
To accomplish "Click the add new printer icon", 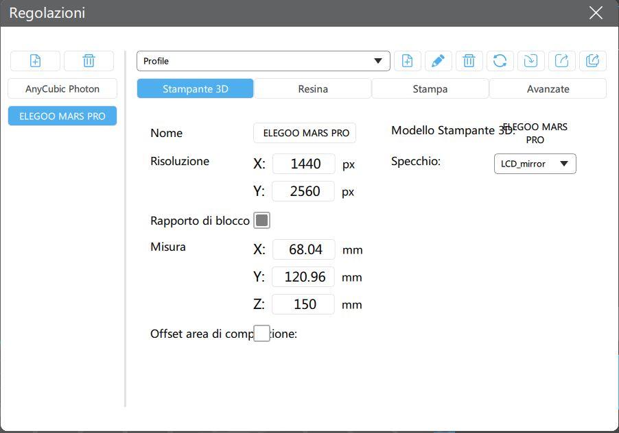I will coord(35,61).
